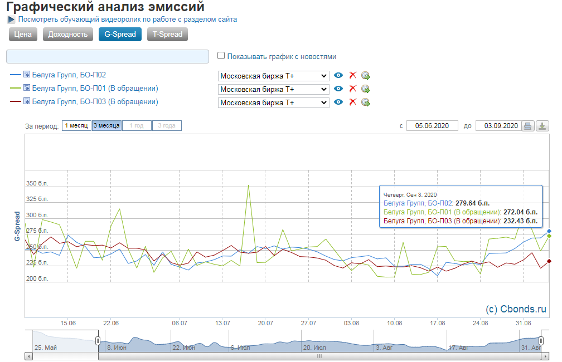Viewport: 562px width, 362px height.
Task: Set period to 3 месяца
Action: pyautogui.click(x=107, y=126)
